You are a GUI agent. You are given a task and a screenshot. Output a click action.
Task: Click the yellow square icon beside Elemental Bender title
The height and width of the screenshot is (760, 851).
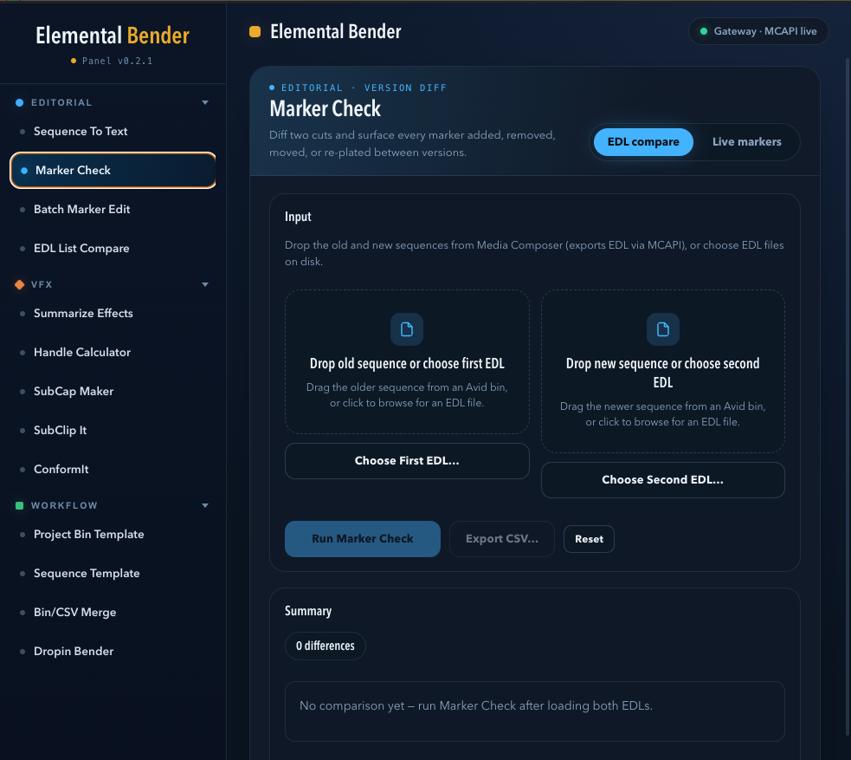(255, 31)
